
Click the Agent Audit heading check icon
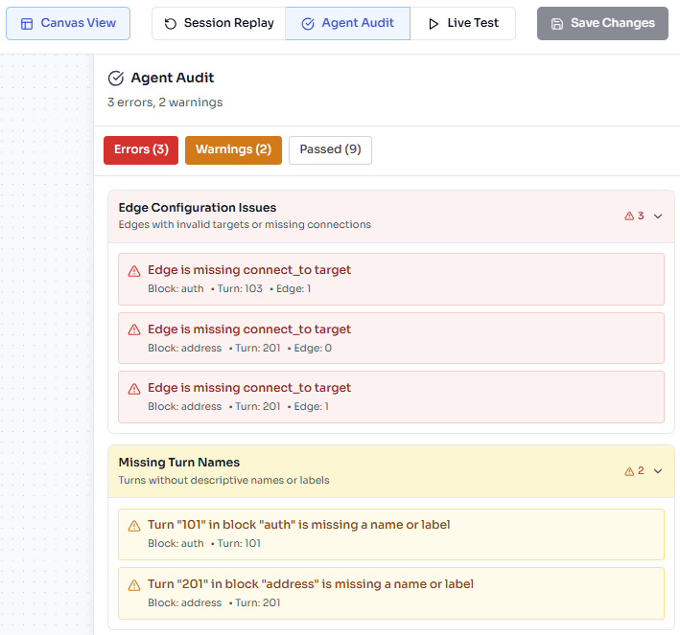coord(116,79)
